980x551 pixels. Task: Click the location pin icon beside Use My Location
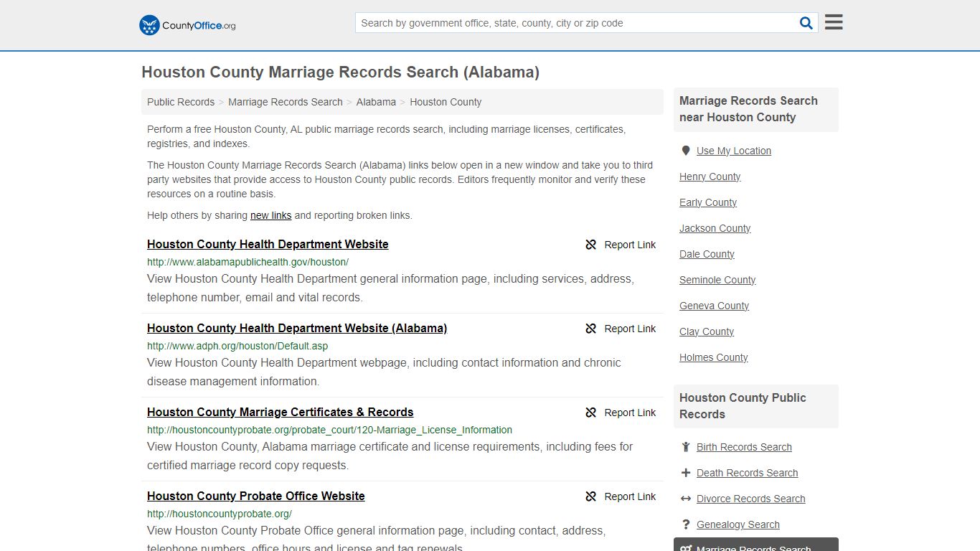click(686, 151)
